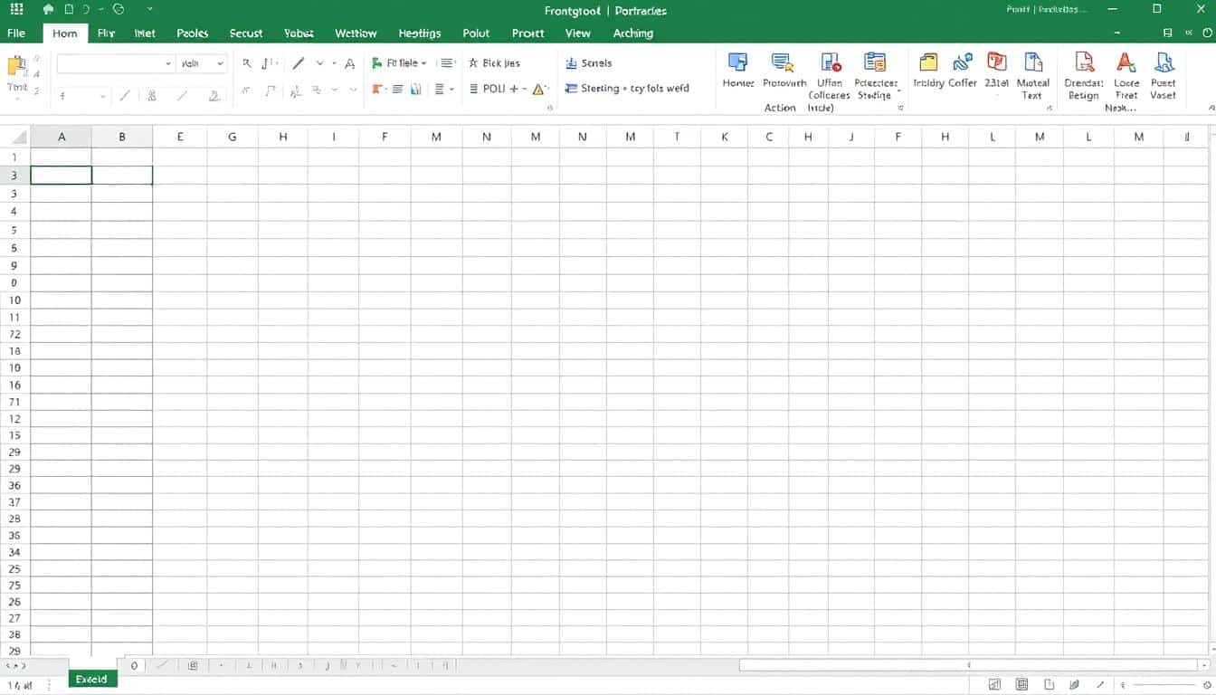1216x695 pixels.
Task: Switch to the Hom ribbon tab
Action: point(65,33)
